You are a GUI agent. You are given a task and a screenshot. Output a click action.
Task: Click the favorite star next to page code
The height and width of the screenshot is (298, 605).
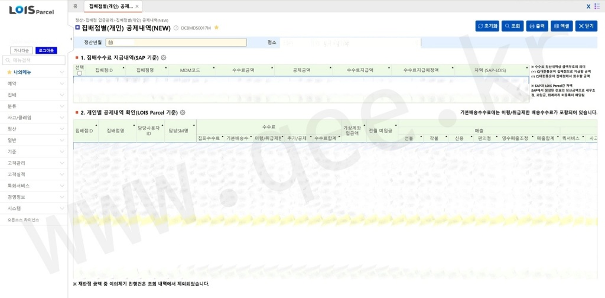(217, 28)
